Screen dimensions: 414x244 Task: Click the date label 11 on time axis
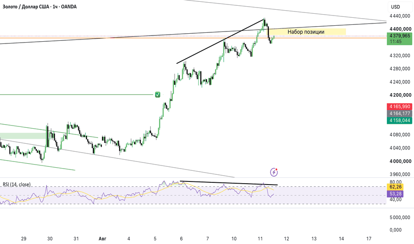tap(260, 239)
